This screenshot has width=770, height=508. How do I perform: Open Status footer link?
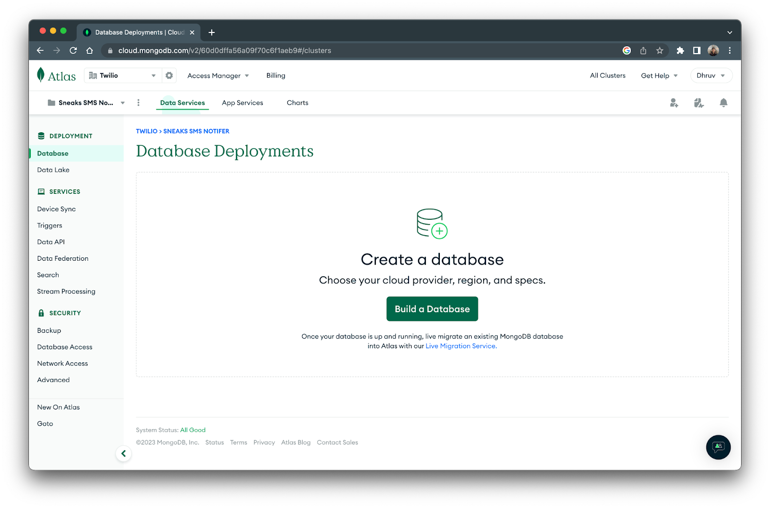point(215,443)
